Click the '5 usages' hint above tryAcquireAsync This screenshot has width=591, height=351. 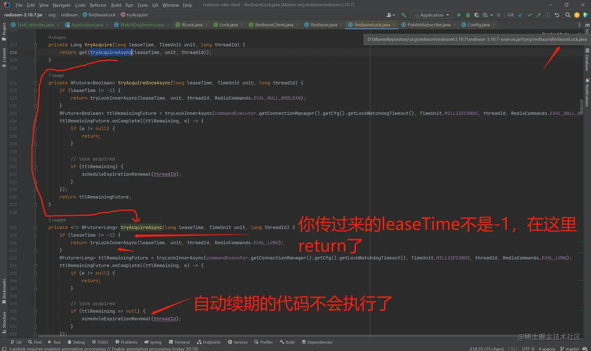57,220
